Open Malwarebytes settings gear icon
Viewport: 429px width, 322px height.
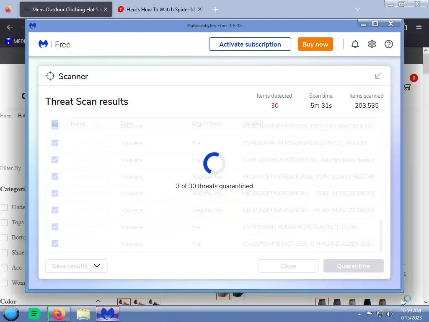click(x=372, y=44)
